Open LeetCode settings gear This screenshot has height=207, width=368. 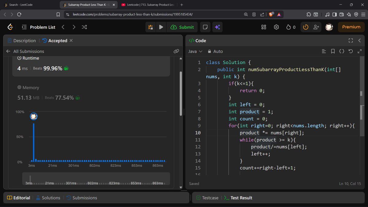point(276,27)
